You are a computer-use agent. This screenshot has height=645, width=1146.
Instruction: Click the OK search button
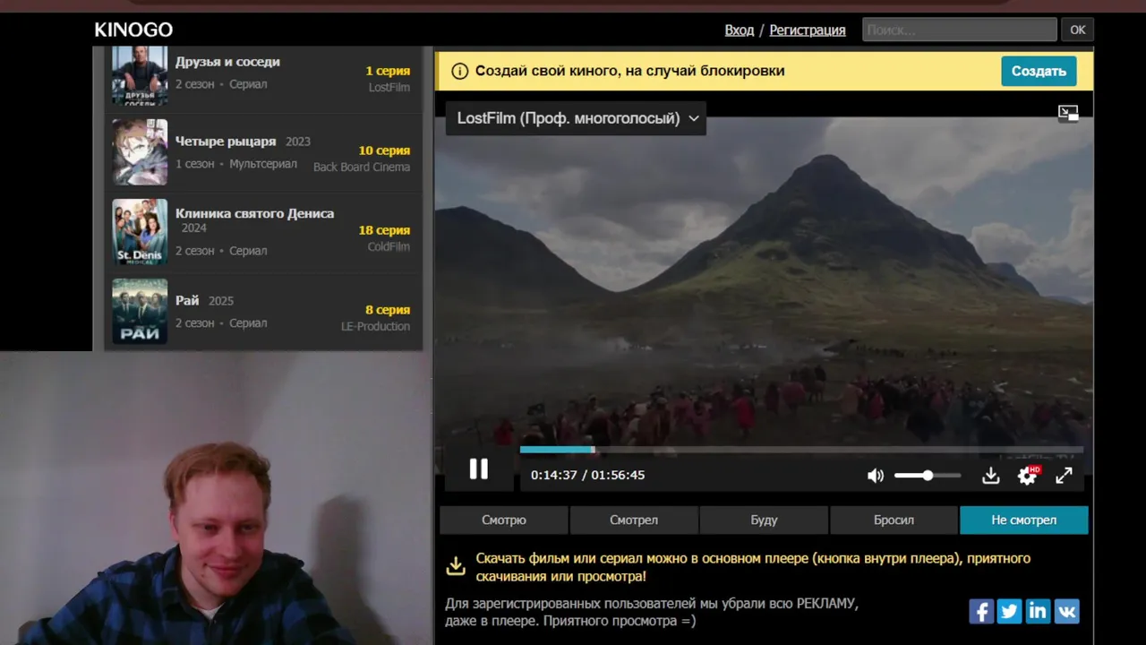1078,30
